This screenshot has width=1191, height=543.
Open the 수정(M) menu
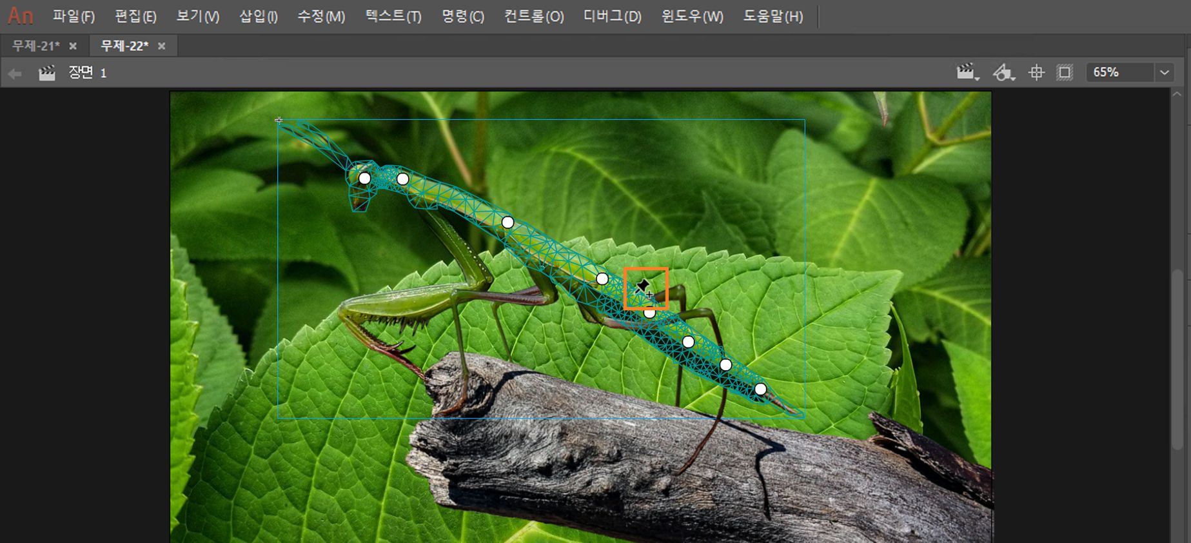[321, 16]
